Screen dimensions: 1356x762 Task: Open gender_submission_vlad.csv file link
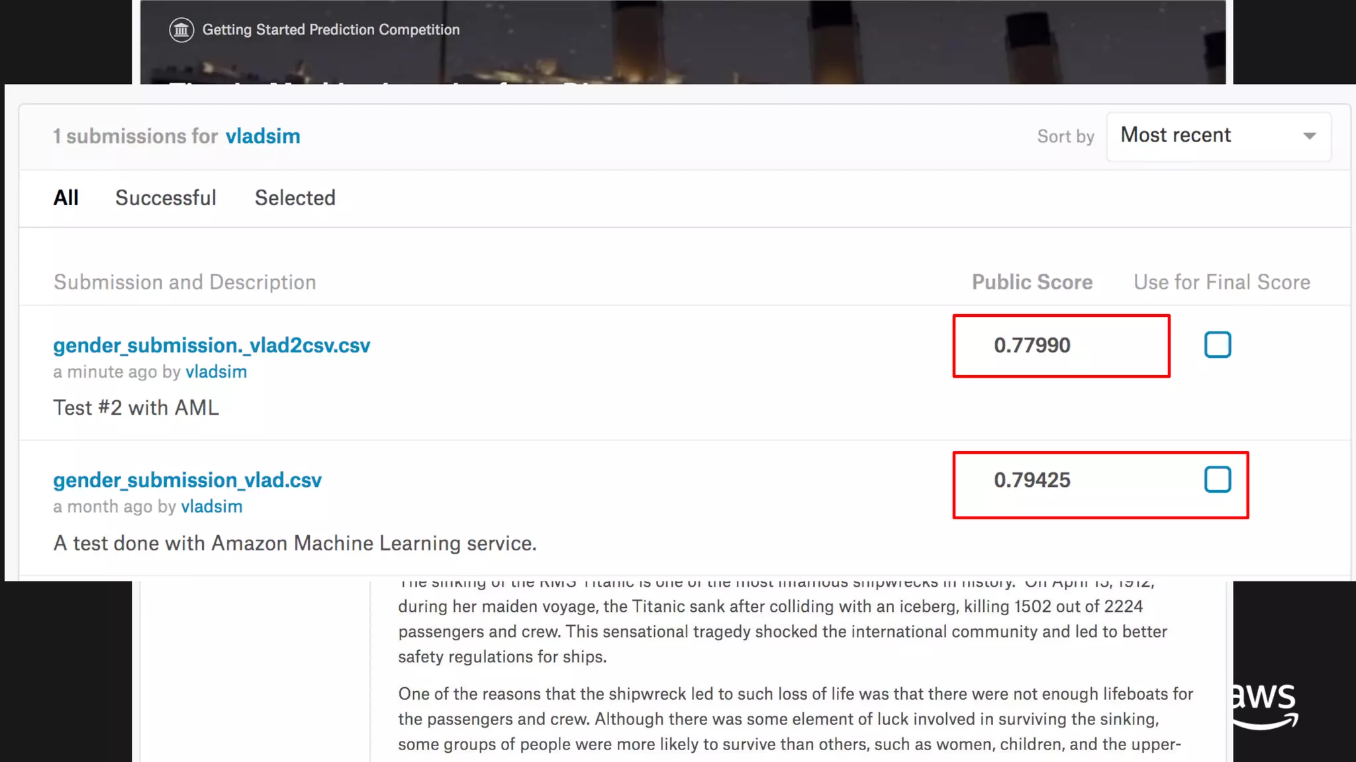pos(187,480)
